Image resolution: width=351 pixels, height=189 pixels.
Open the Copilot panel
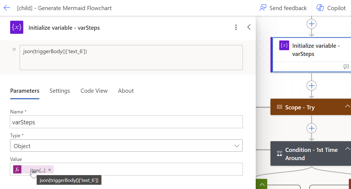coord(331,8)
